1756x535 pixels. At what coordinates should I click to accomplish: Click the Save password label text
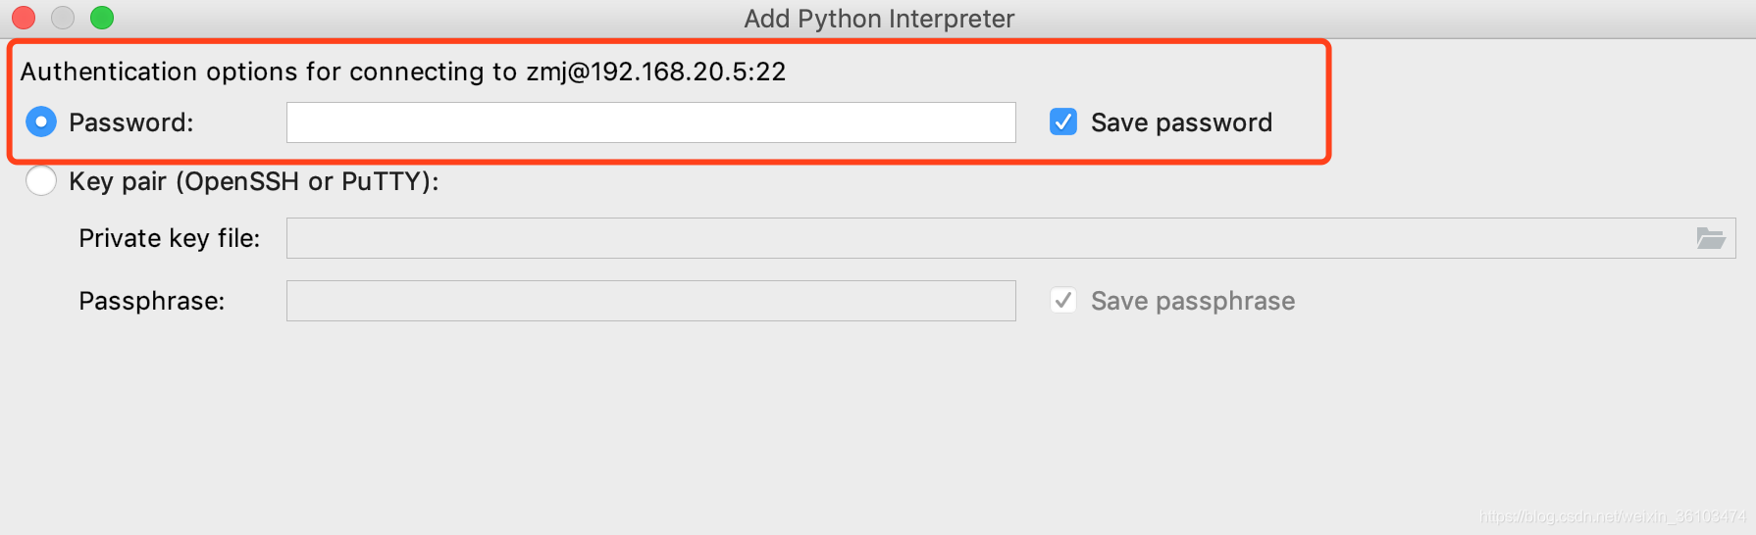pyautogui.click(x=1181, y=122)
